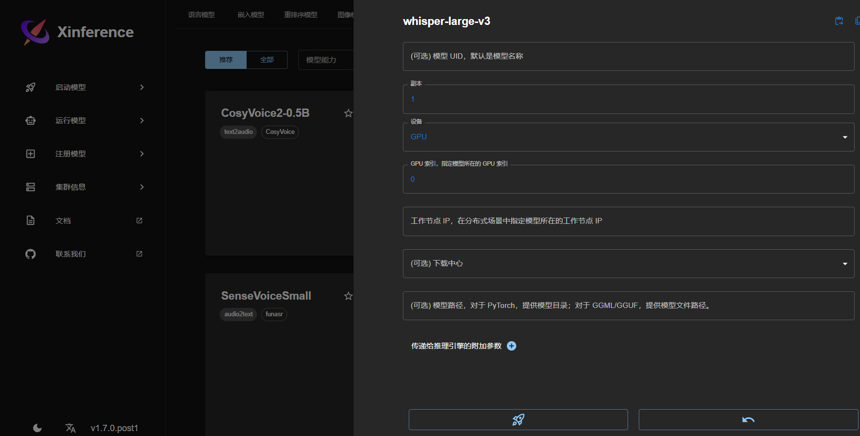This screenshot has width=860, height=436.
Task: Focus the 工作节点 IP input field
Action: (x=629, y=221)
